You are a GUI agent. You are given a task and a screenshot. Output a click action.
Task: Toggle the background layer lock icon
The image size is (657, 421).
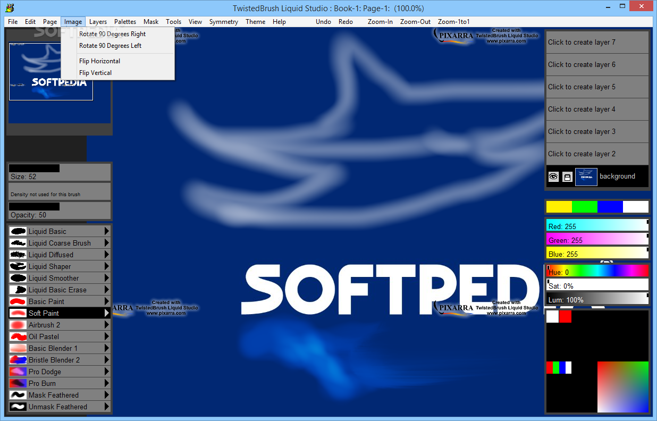coord(567,177)
